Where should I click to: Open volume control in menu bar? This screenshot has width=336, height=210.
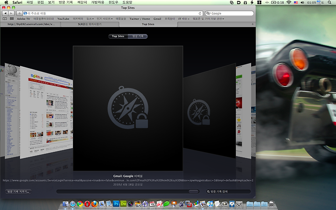click(302, 2)
